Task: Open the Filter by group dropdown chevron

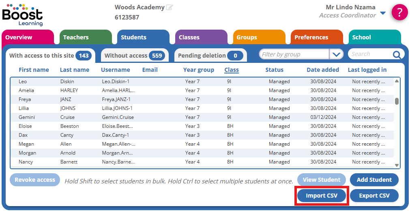Action: click(336, 54)
